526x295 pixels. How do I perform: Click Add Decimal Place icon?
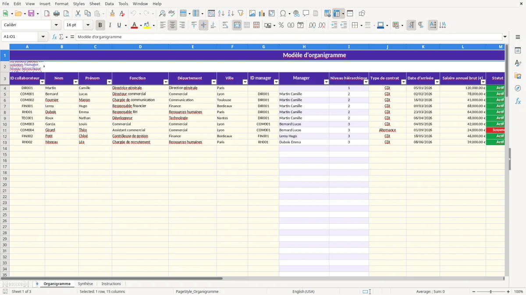(312, 25)
